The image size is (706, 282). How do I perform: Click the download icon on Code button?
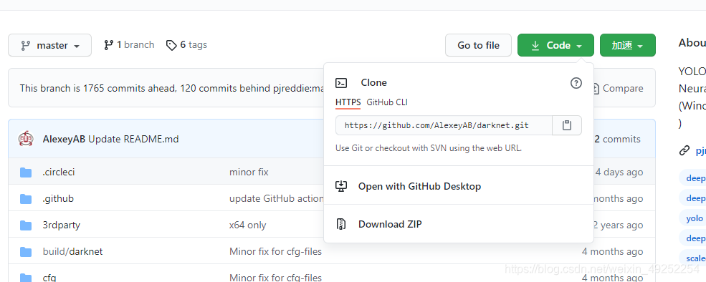coord(535,45)
